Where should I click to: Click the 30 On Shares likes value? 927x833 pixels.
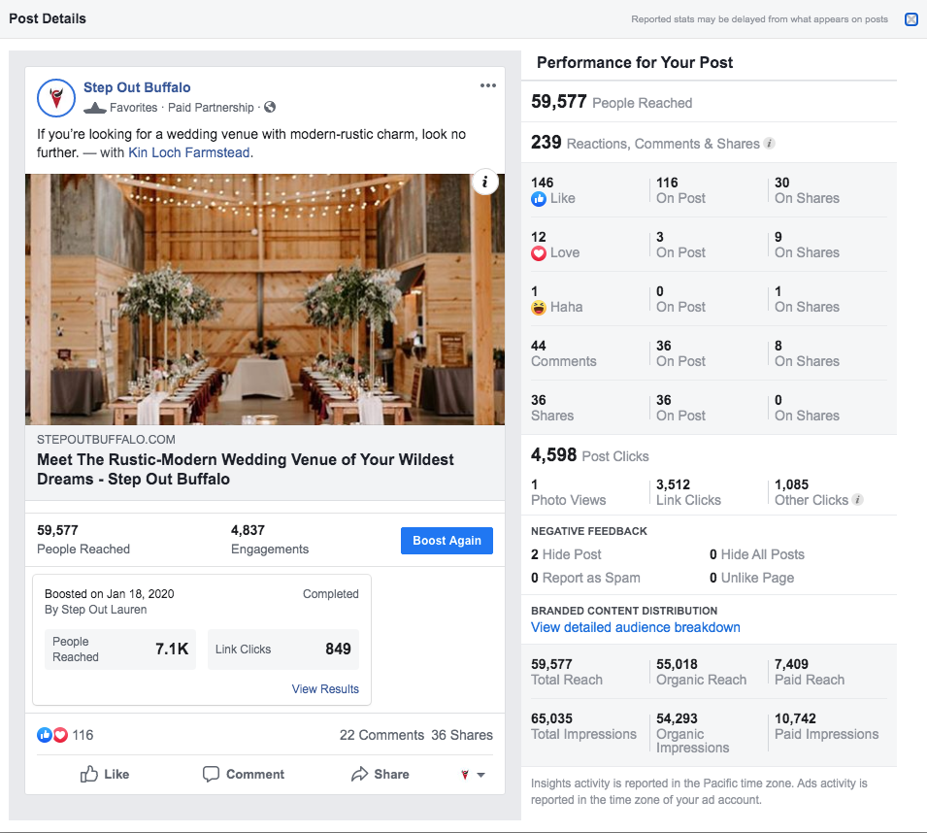(807, 189)
